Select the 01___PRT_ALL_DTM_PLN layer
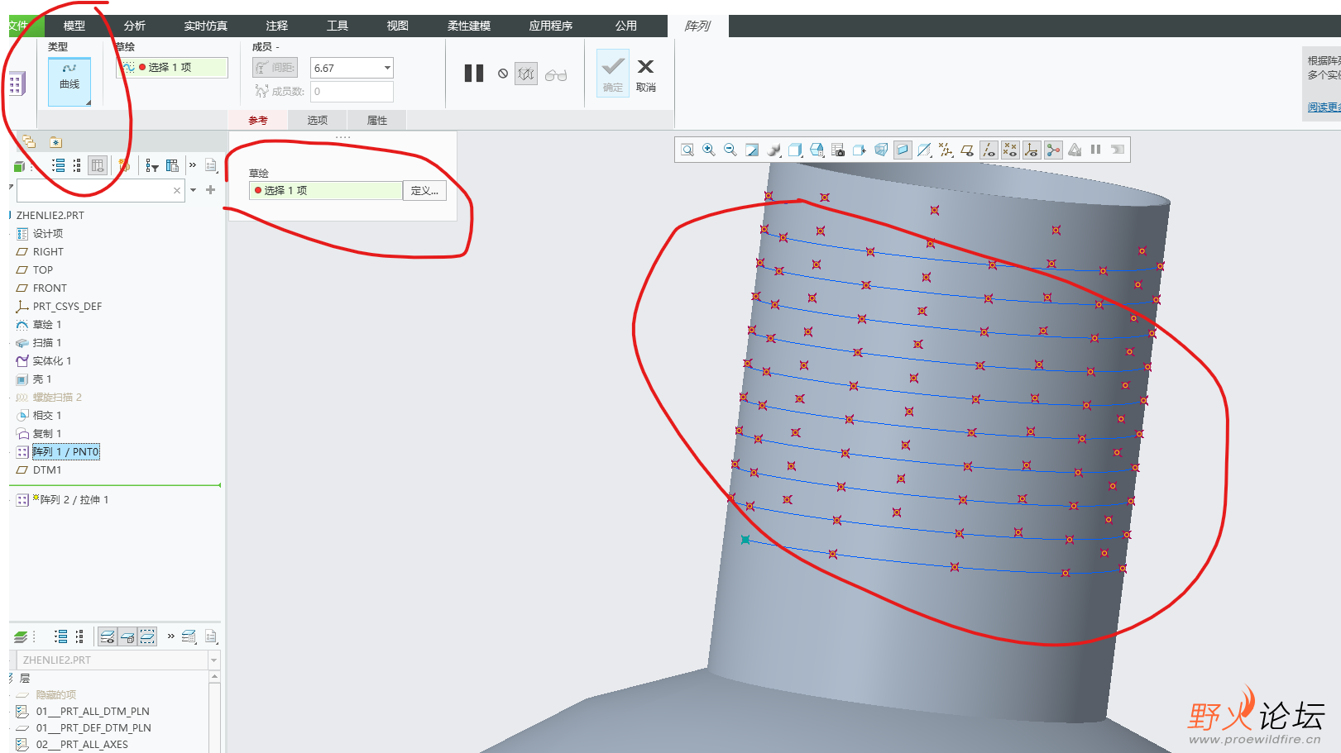The image size is (1341, 753). pyautogui.click(x=93, y=712)
